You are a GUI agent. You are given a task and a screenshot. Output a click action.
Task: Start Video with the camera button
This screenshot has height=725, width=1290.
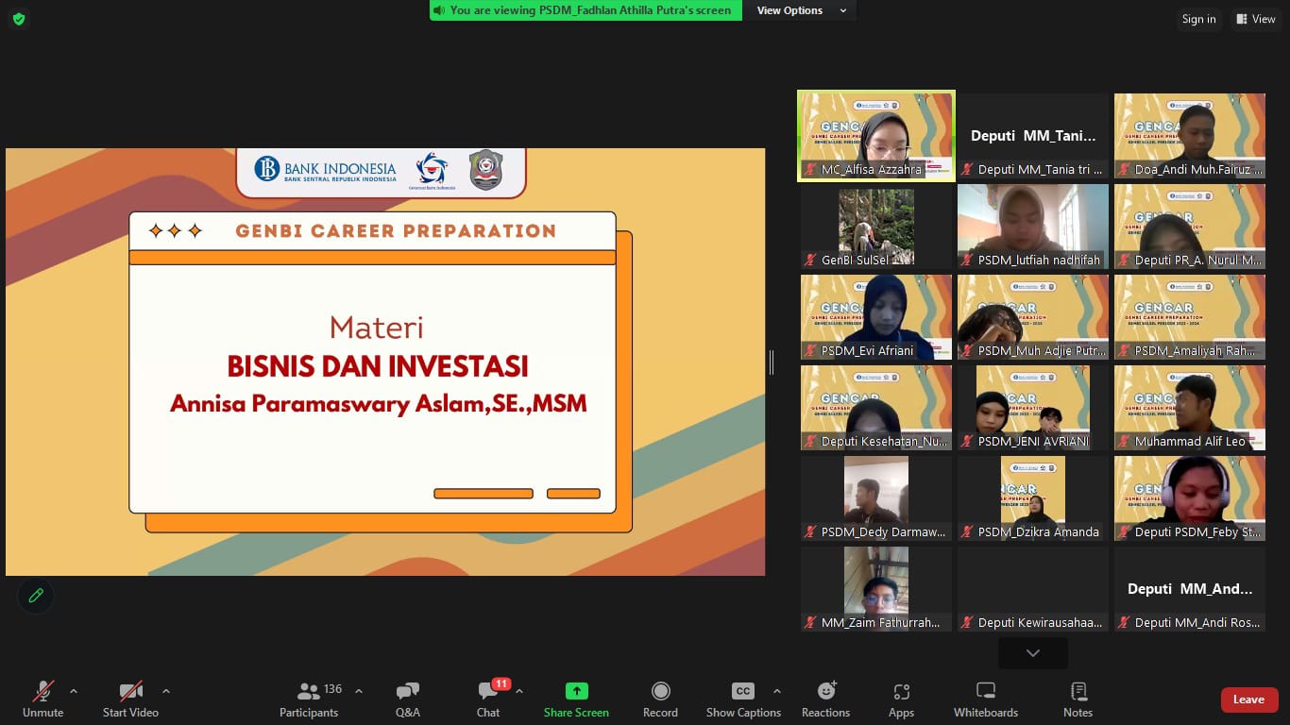click(x=130, y=699)
